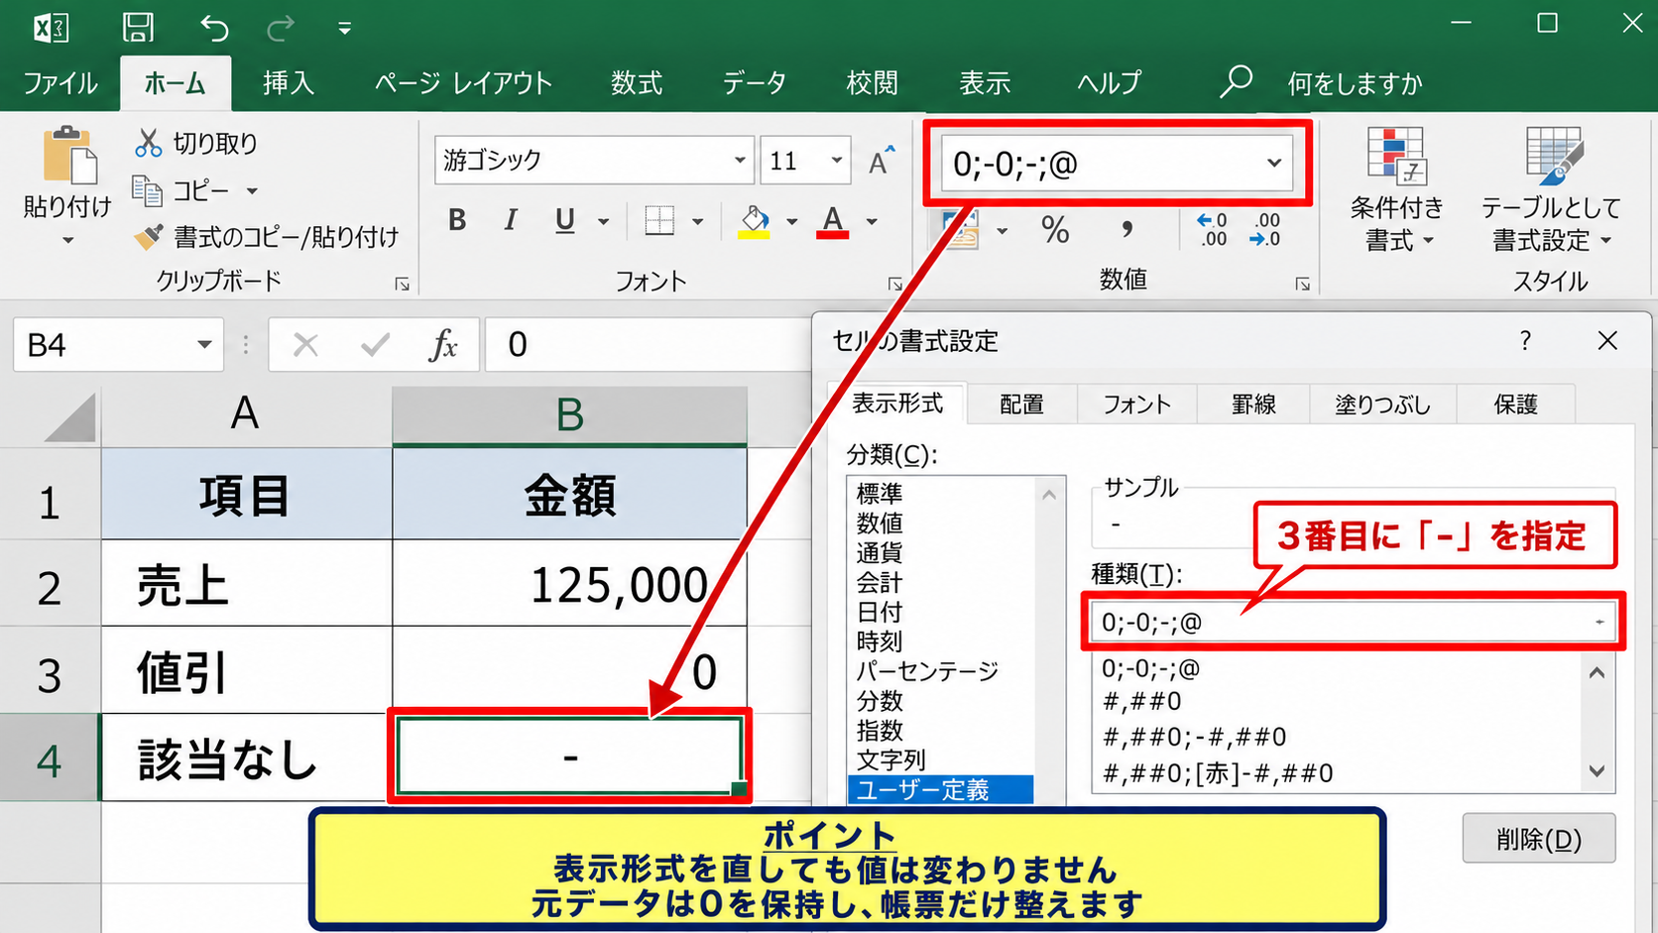The height and width of the screenshot is (933, 1658).
Task: Apply Percent style (%)
Action: click(x=1055, y=230)
